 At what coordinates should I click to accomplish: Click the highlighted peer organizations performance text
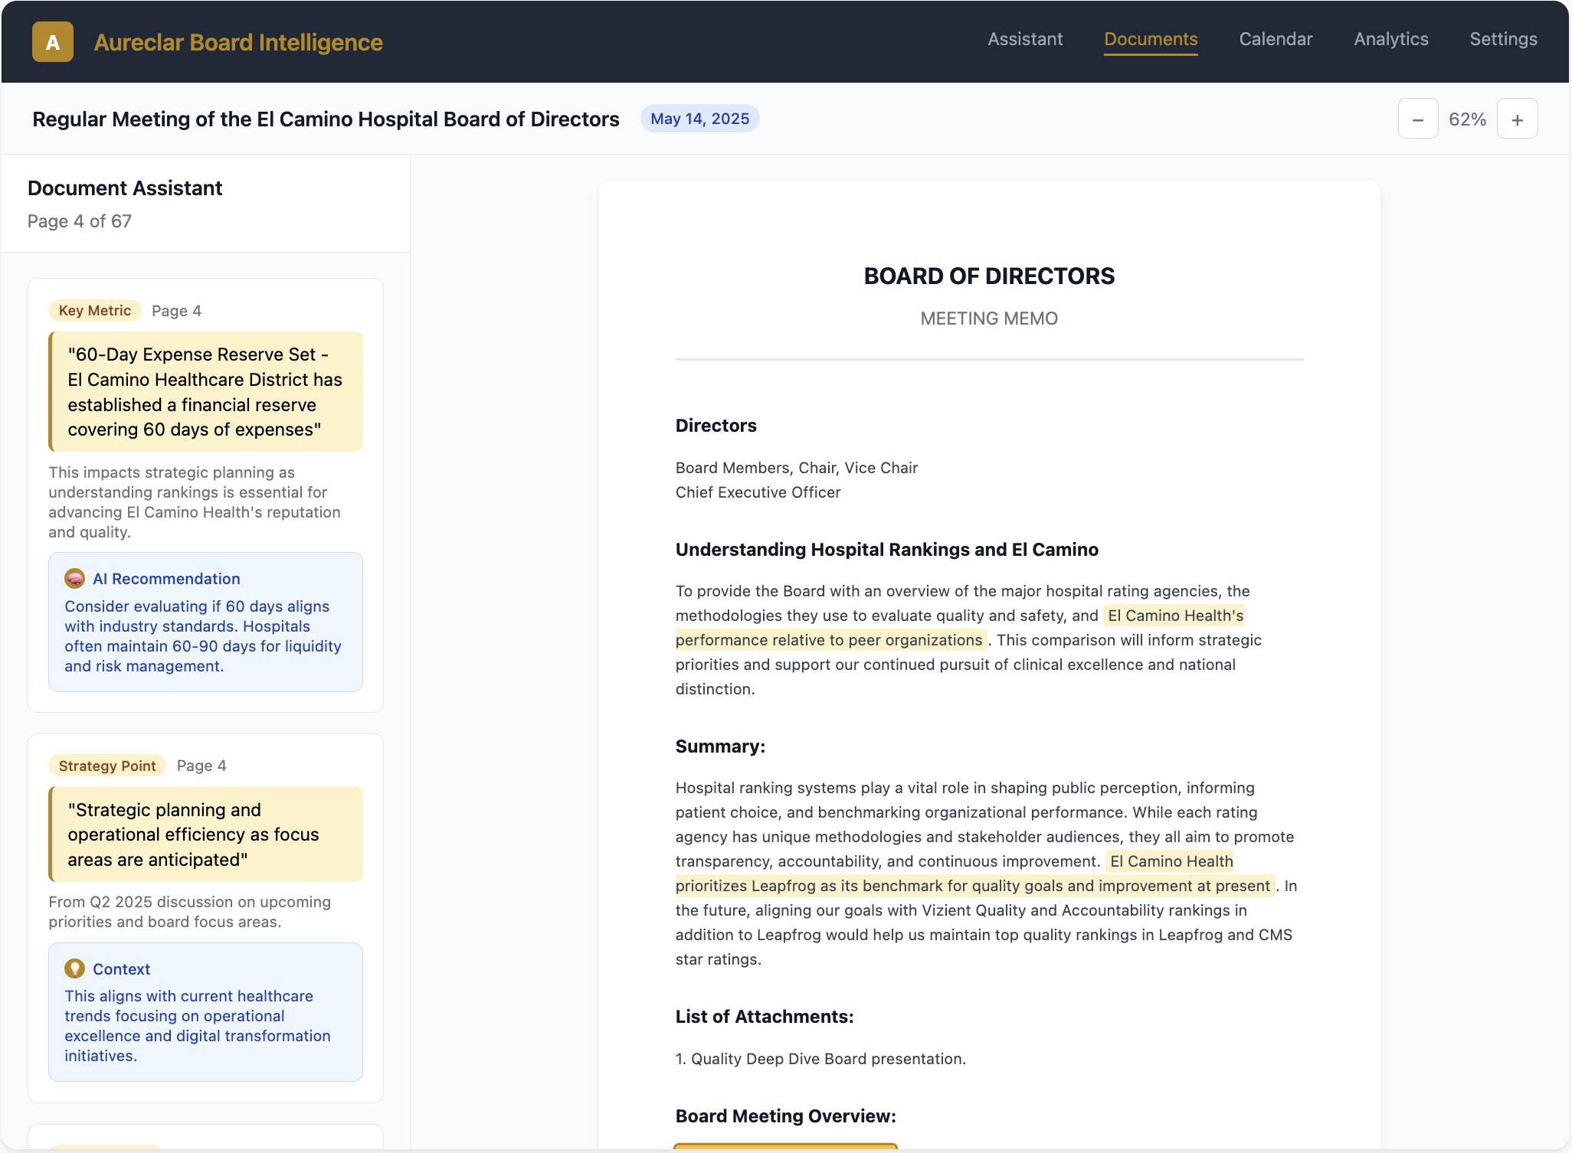829,640
